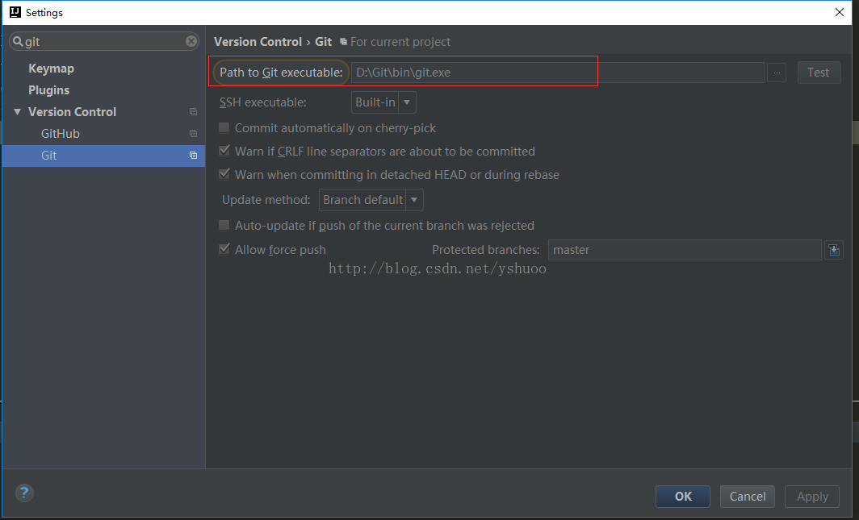Click the project-level icon beside Version Control
This screenshot has width=859, height=520.
(194, 111)
